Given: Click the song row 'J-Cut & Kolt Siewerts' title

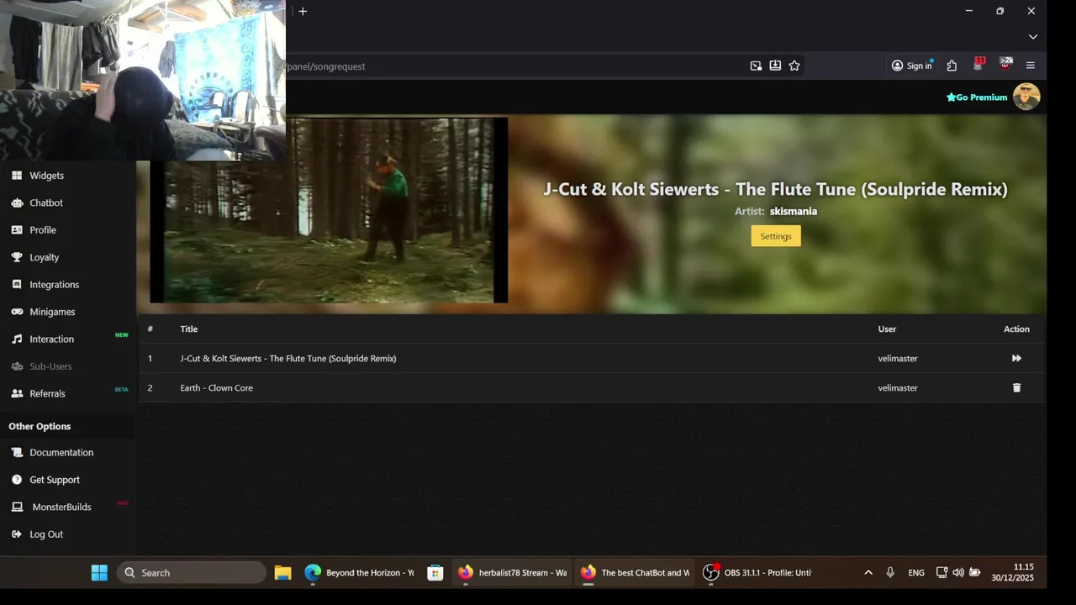Looking at the screenshot, I should (x=288, y=358).
